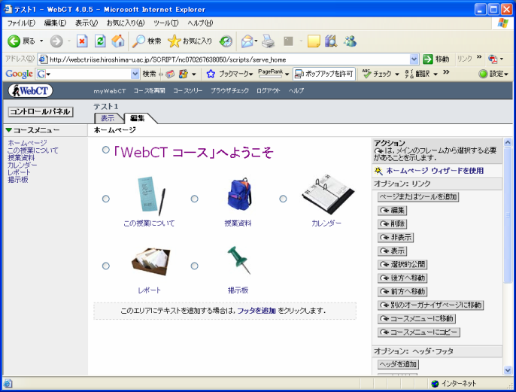Open Favorites (お気に入り) star button
The image size is (516, 392).
pos(190,41)
